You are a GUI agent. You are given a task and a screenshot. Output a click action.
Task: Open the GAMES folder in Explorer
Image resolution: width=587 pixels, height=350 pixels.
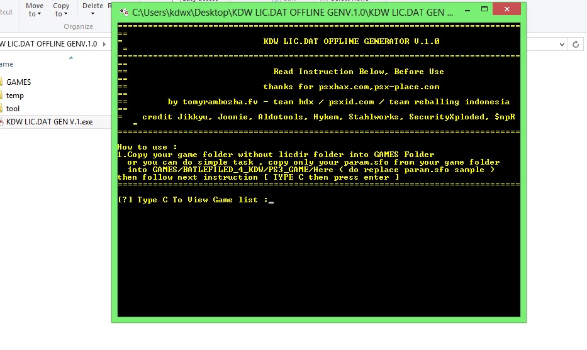(18, 82)
